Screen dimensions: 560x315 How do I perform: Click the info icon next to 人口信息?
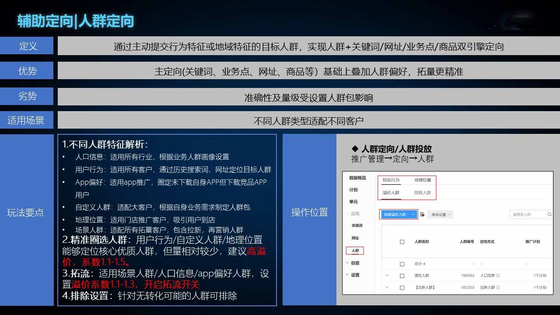click(x=498, y=276)
